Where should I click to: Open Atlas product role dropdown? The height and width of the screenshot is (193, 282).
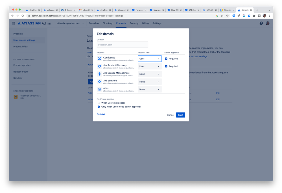coord(150,89)
